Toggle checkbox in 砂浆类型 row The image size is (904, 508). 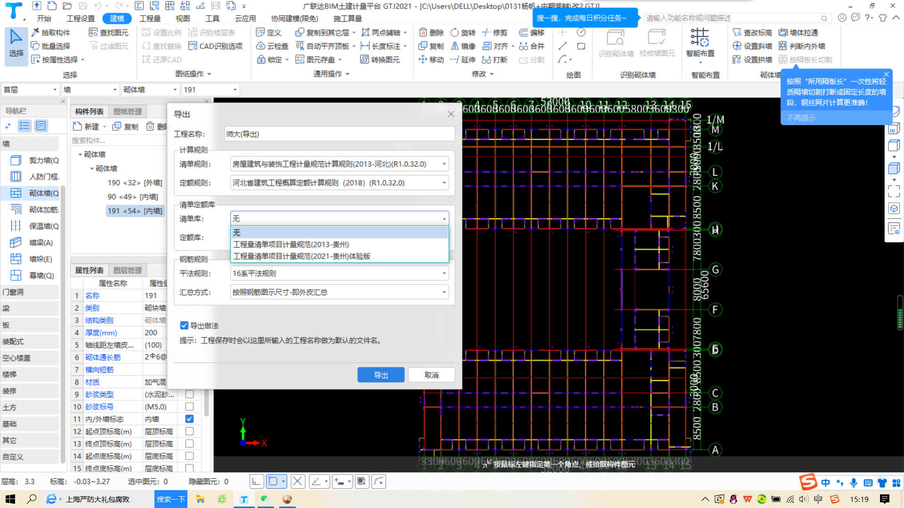click(189, 394)
